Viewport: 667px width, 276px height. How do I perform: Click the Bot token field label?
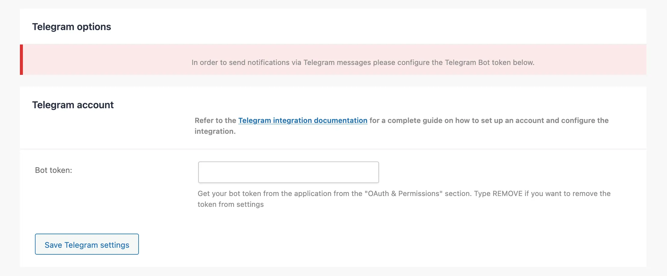[53, 170]
